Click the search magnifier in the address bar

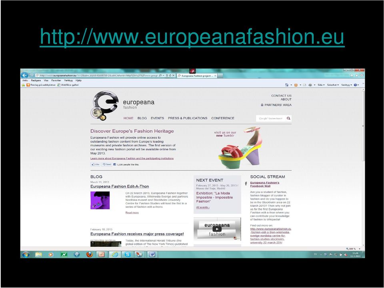[x=160, y=76]
